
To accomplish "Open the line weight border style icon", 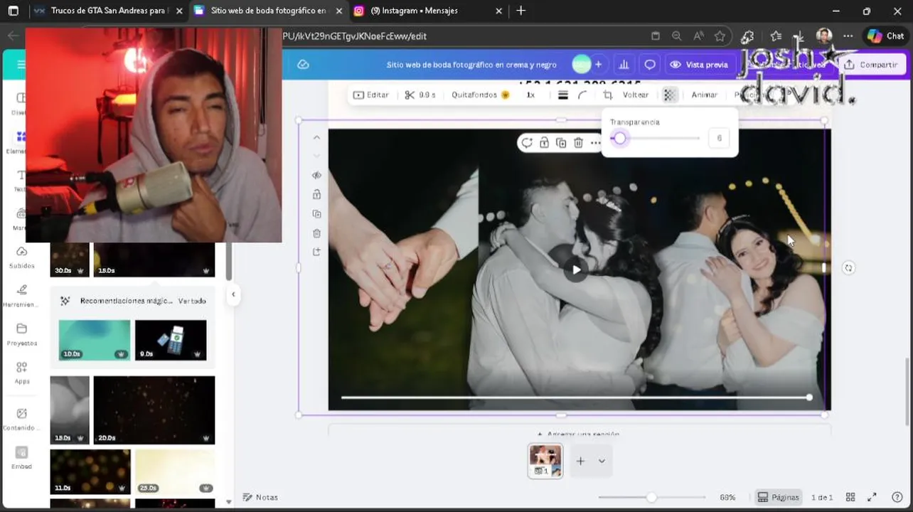I will (562, 95).
